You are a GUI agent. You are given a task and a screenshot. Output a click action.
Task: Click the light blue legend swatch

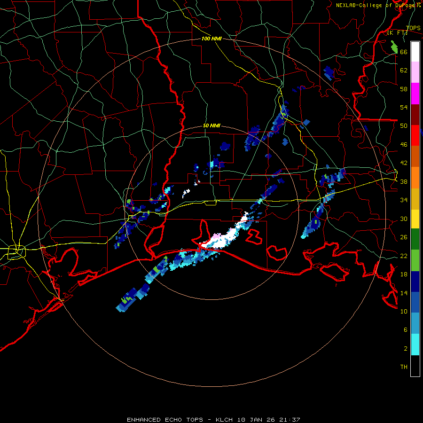point(415,323)
